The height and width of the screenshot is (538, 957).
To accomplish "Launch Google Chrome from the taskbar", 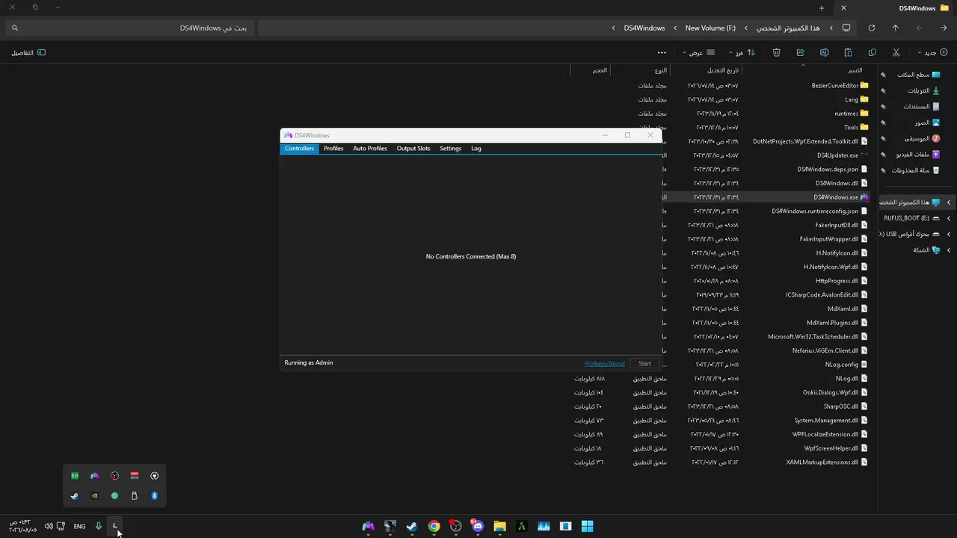I will 434,526.
